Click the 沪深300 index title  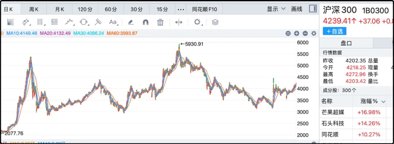pos(340,10)
